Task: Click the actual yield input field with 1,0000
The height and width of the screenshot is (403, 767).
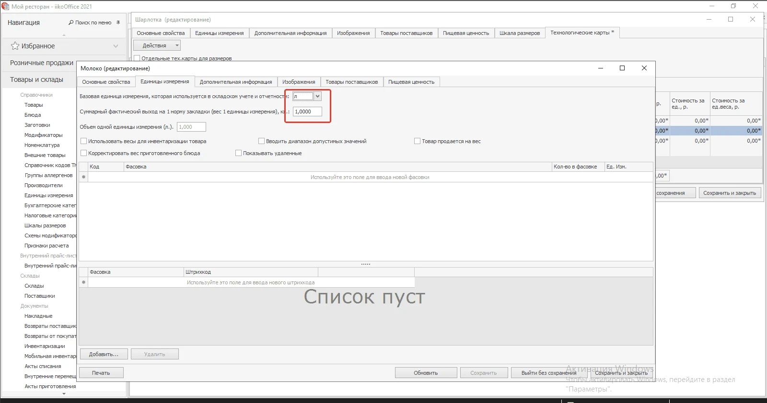Action: coord(307,112)
